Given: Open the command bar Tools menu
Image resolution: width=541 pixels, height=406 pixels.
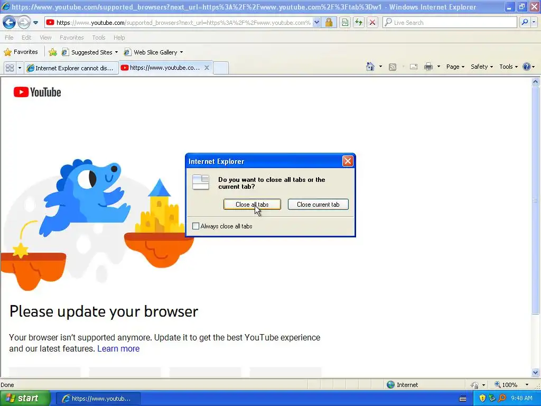Looking at the screenshot, I should click(509, 67).
